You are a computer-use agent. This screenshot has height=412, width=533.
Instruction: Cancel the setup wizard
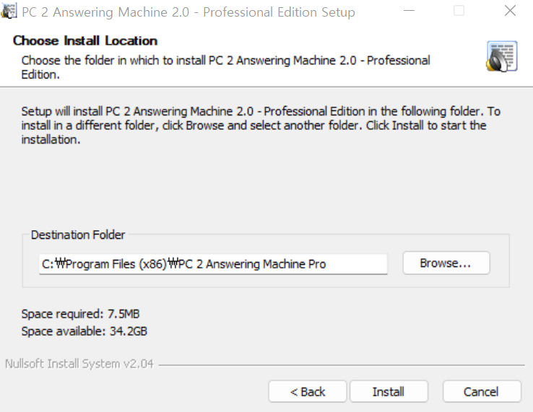click(482, 392)
